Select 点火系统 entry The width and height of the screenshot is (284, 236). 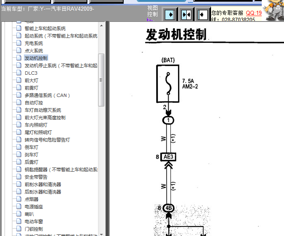click(34, 51)
